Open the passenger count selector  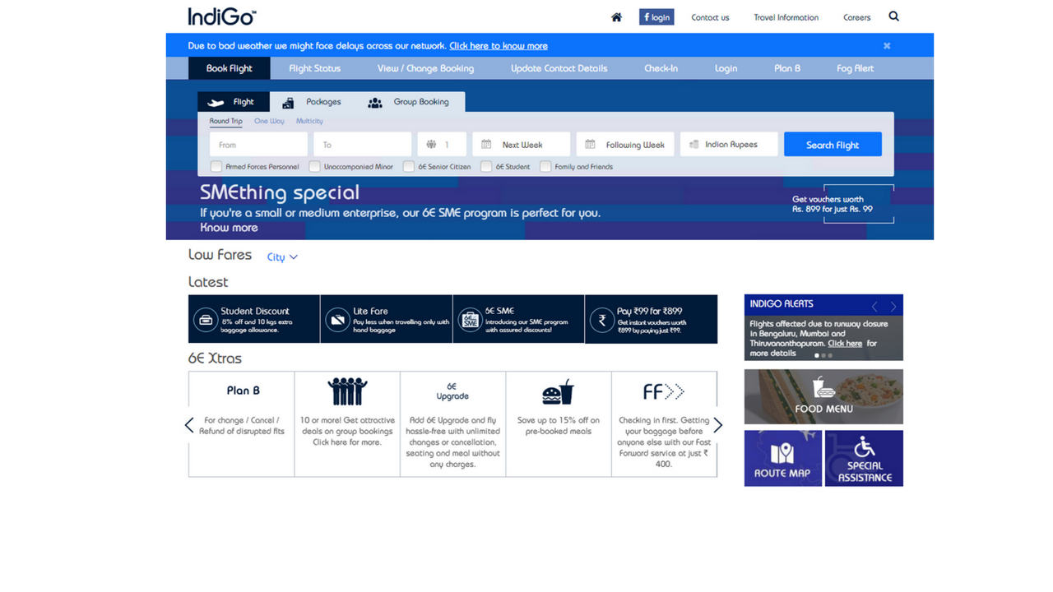pyautogui.click(x=442, y=145)
